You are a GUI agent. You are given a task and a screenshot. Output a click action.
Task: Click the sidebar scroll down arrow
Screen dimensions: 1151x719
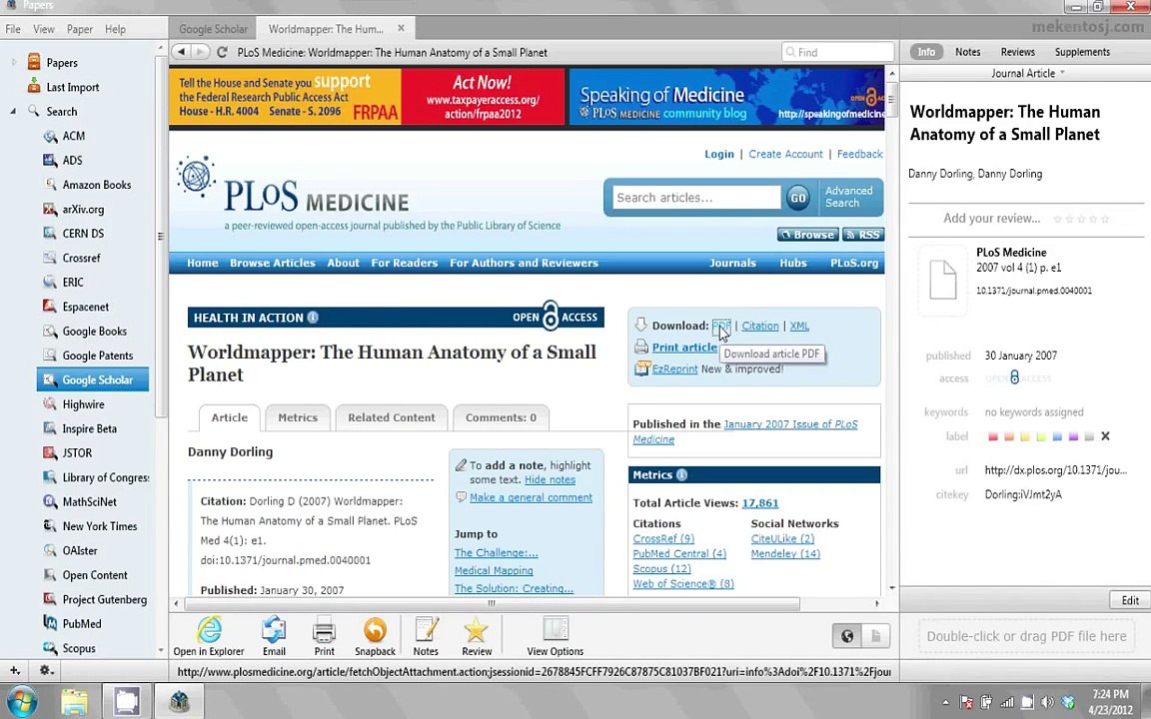click(x=161, y=650)
